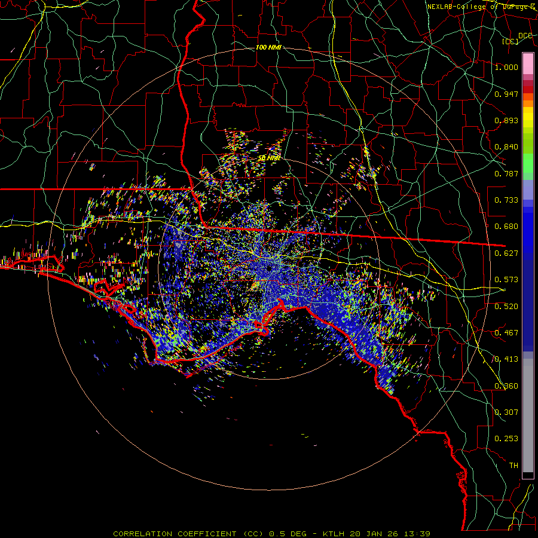Viewport: 538px width, 538px height.
Task: Select the 0.680 scale value
Action: pyautogui.click(x=506, y=227)
